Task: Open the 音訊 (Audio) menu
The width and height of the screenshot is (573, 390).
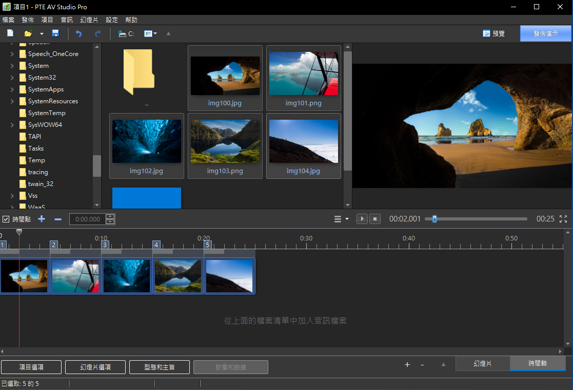Action: (x=67, y=20)
